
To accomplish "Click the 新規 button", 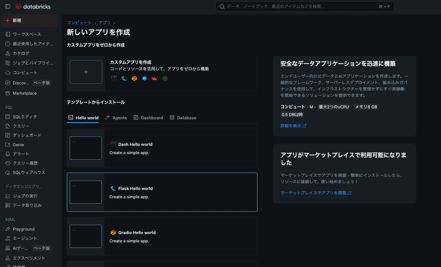I will 29,20.
